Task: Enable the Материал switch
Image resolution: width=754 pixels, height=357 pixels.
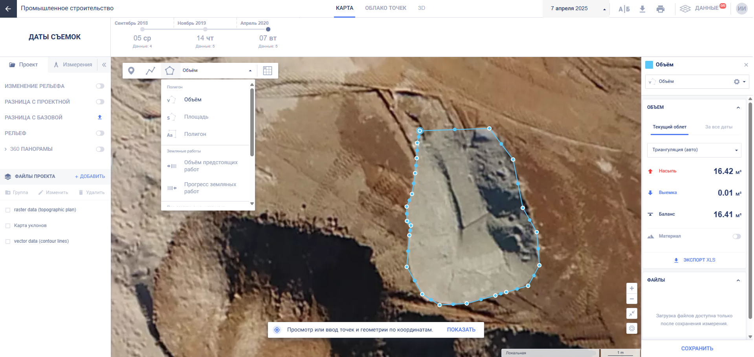Action: click(x=736, y=236)
